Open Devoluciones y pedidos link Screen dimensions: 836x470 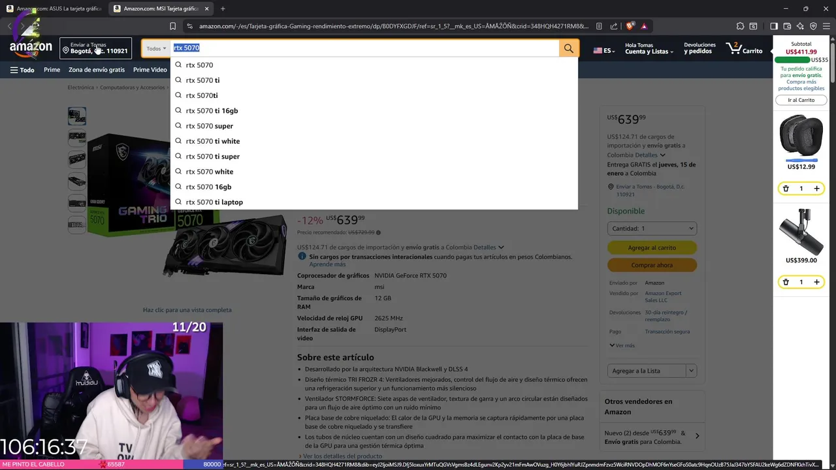click(x=699, y=48)
